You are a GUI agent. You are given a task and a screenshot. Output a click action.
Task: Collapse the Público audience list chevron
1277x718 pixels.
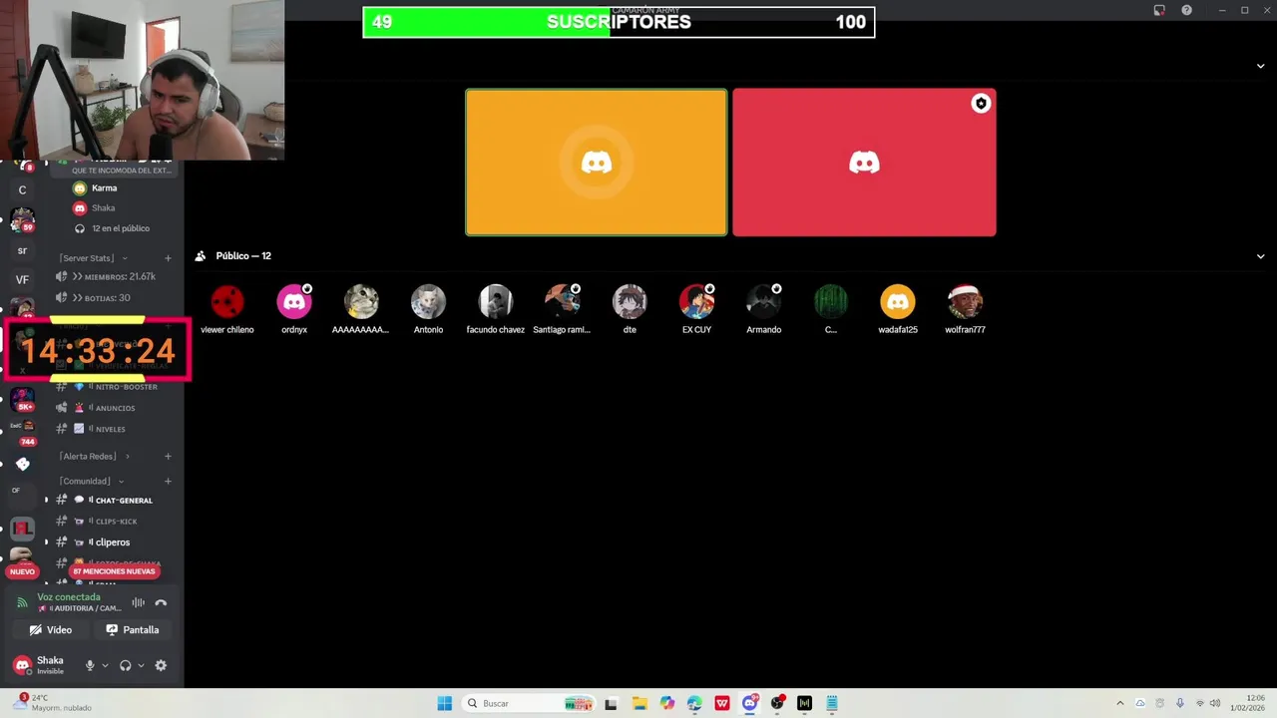tap(1260, 256)
